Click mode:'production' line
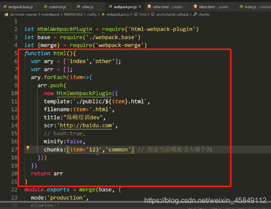This screenshot has height=209, width=271. tap(59, 197)
